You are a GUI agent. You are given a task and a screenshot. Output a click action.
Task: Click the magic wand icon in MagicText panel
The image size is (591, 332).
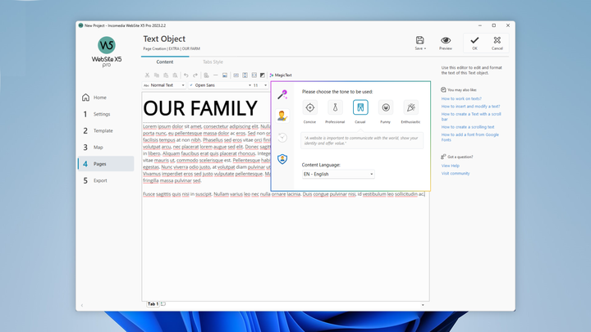tap(282, 95)
